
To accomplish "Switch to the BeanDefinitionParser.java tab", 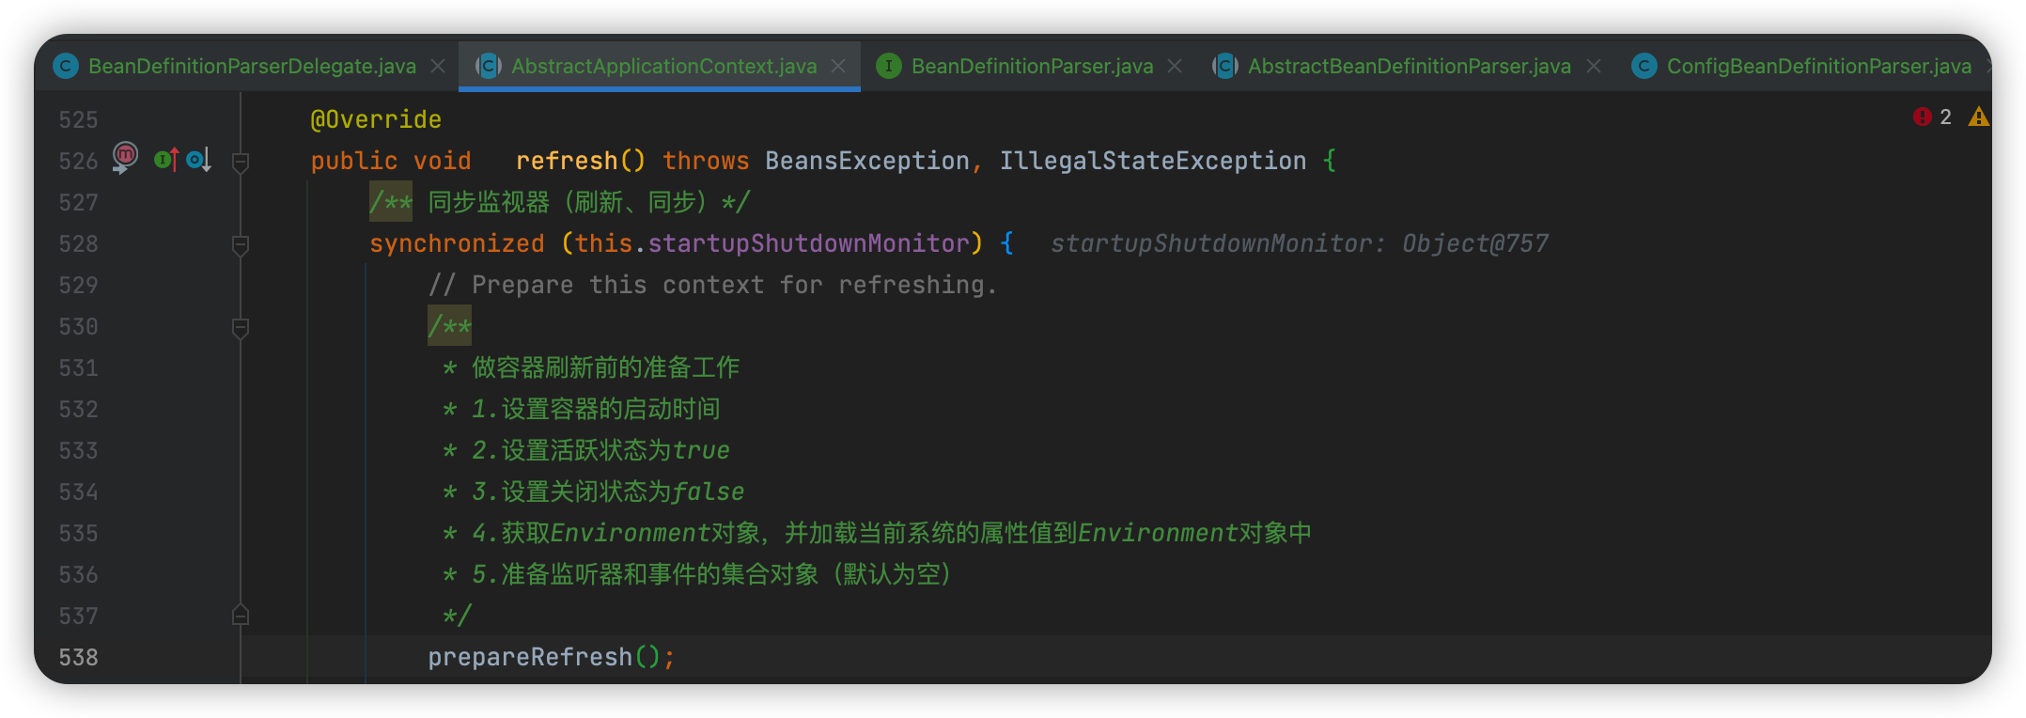I will click(1032, 66).
